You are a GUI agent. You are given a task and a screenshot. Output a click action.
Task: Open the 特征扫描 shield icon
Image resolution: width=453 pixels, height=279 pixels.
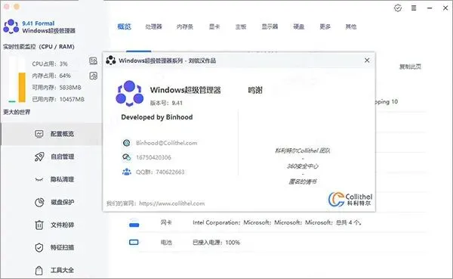click(39, 247)
